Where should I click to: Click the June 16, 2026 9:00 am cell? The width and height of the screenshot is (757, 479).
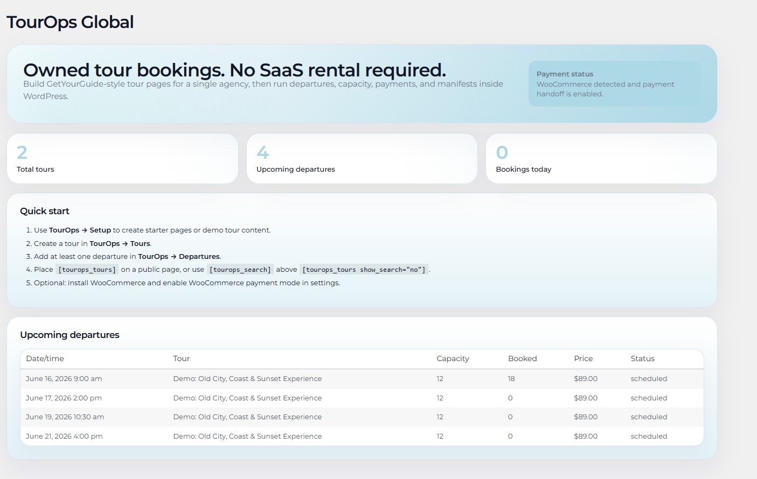(64, 379)
